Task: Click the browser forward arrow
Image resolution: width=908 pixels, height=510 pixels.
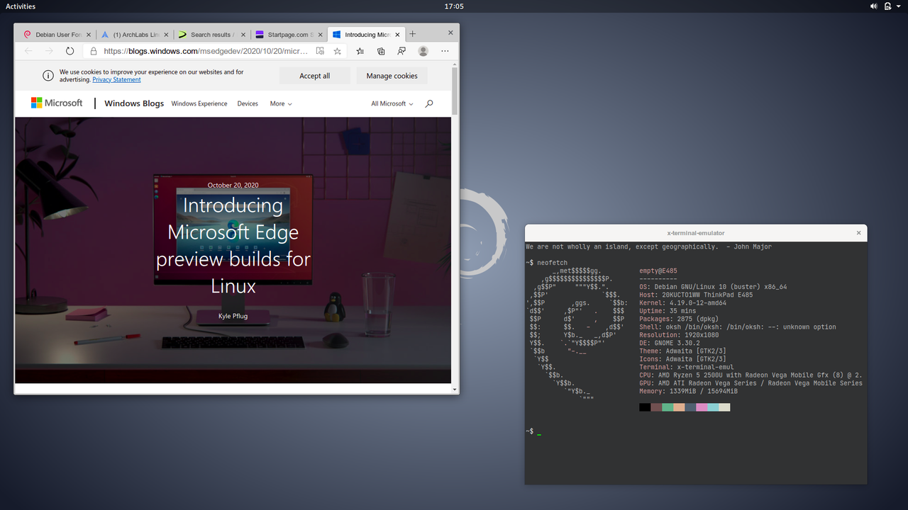Action: [49, 51]
